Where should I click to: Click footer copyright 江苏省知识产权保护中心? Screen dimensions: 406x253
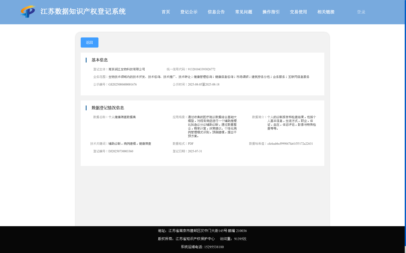[195, 239]
